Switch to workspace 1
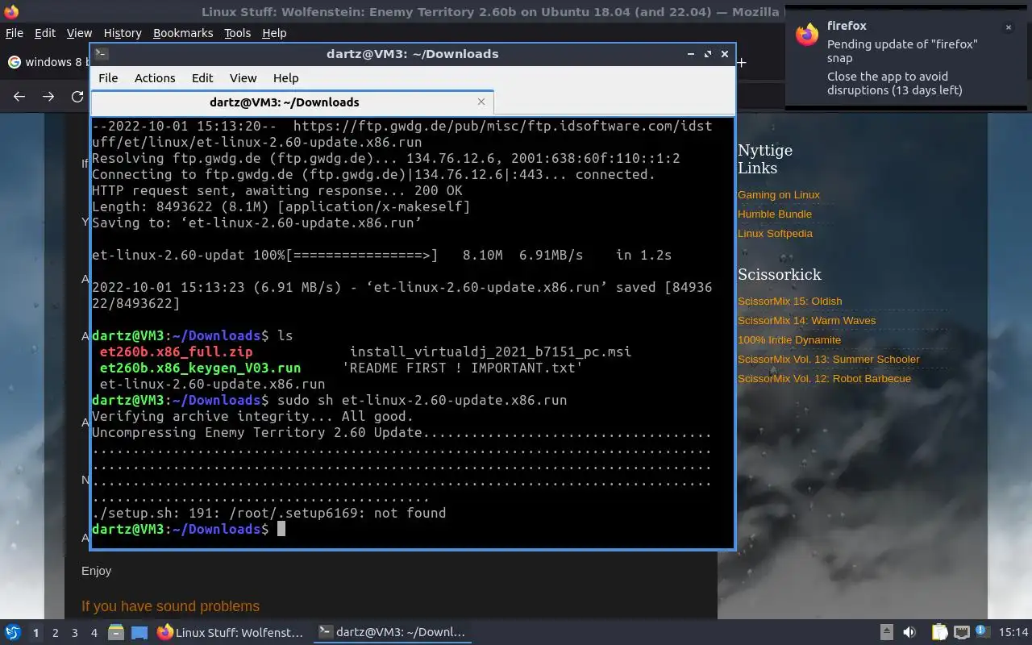The width and height of the screenshot is (1032, 645). [35, 633]
